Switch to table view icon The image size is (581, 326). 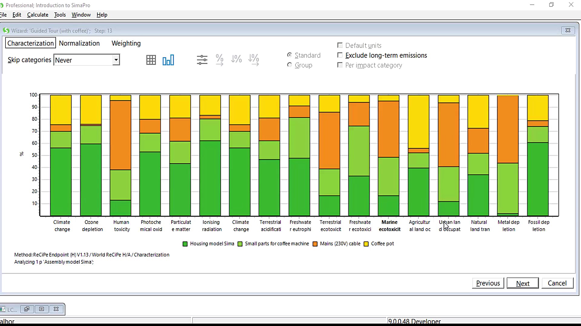pyautogui.click(x=151, y=60)
